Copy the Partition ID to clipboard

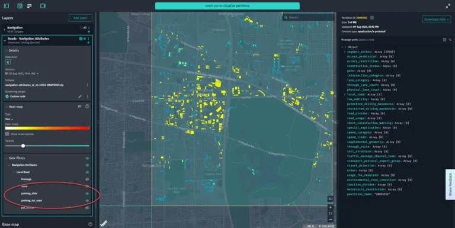click(x=372, y=18)
